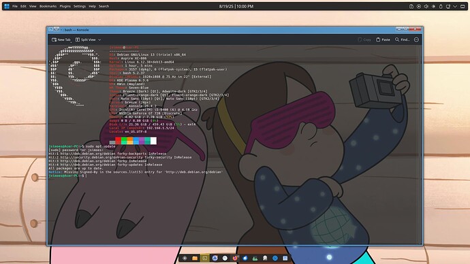Viewport: 470px width, 264px height.
Task: Open the Bookmarks menu
Action: pos(48,6)
